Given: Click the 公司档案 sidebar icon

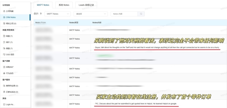Looking at the screenshot, I should pyautogui.click(x=4, y=11).
